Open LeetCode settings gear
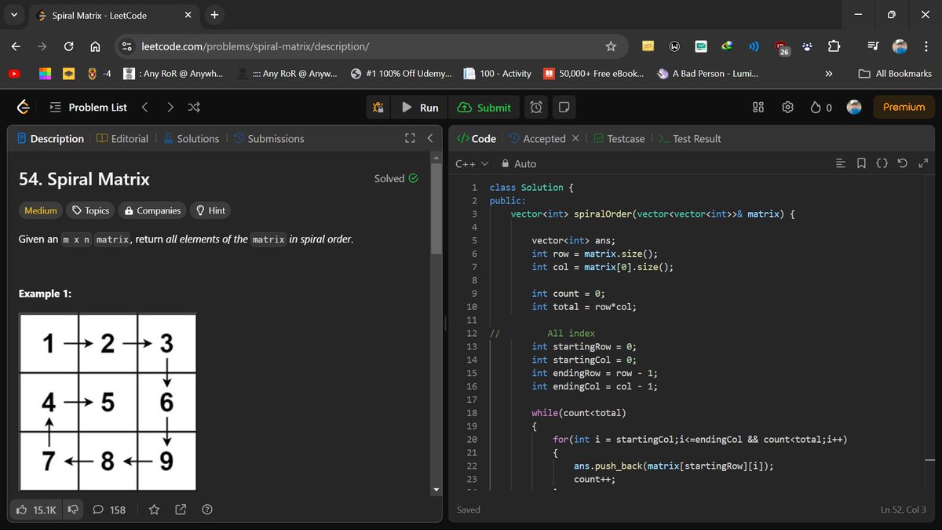 (x=788, y=107)
